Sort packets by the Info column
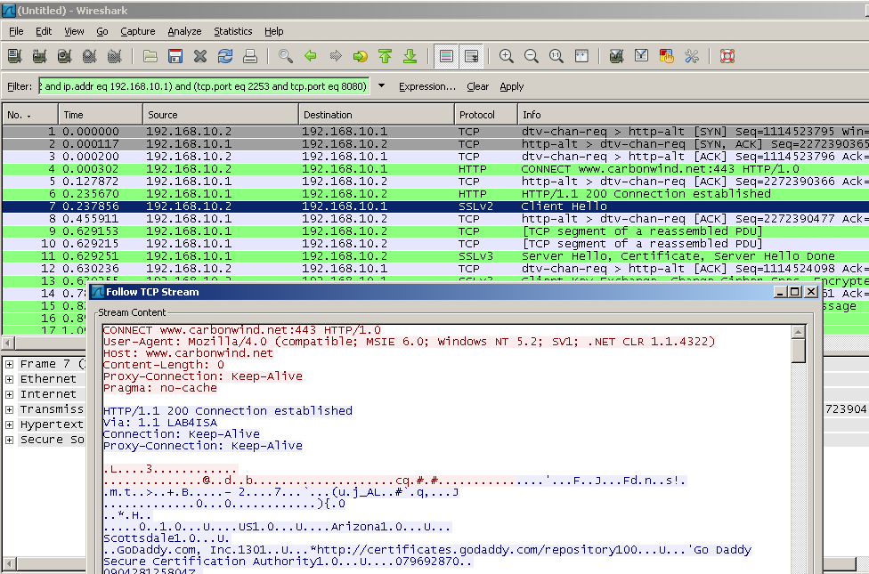 click(693, 115)
